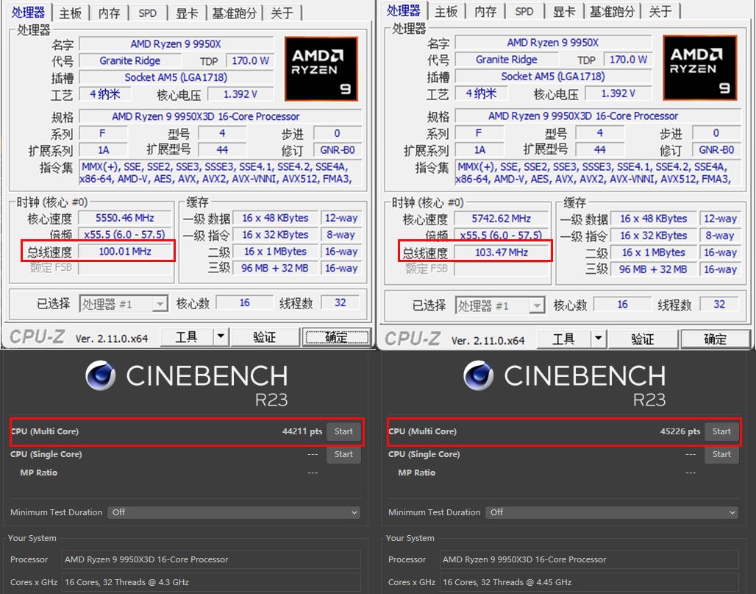756x594 pixels.
Task: Click 103.47 MHz bus speed value
Action: [502, 252]
